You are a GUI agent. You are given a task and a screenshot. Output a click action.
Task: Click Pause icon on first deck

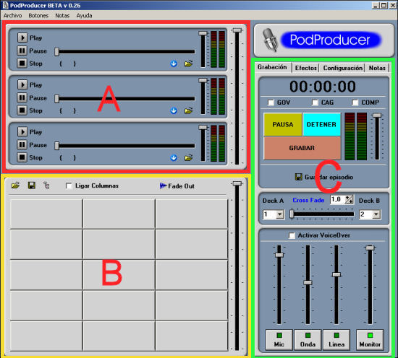coord(22,51)
